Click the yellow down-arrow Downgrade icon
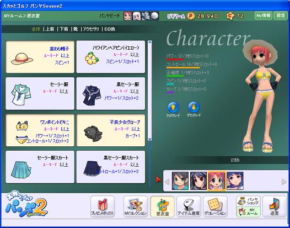290x228 pixels. 194,107
